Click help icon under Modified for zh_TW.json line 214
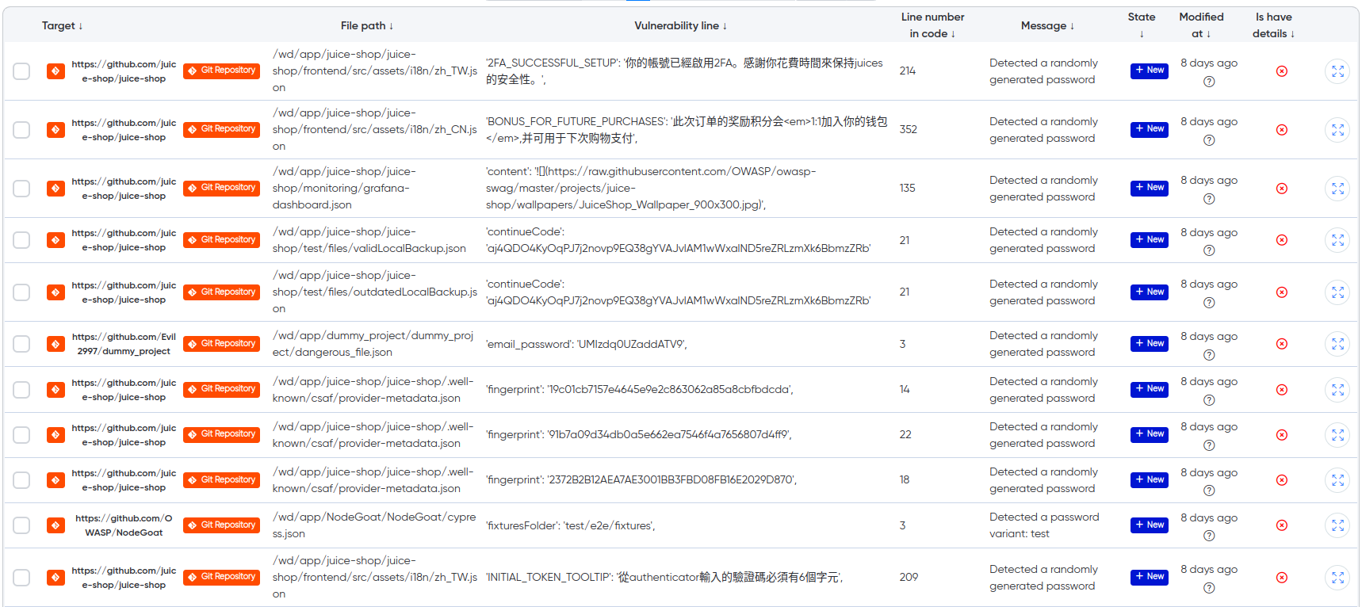This screenshot has width=1362, height=607. (x=1209, y=82)
